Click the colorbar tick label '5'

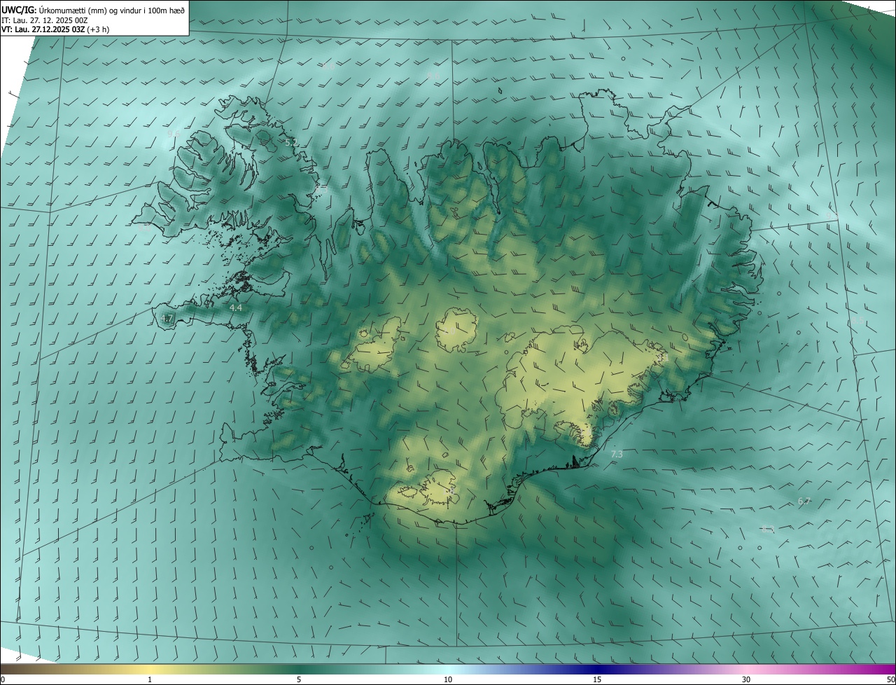coord(299,679)
